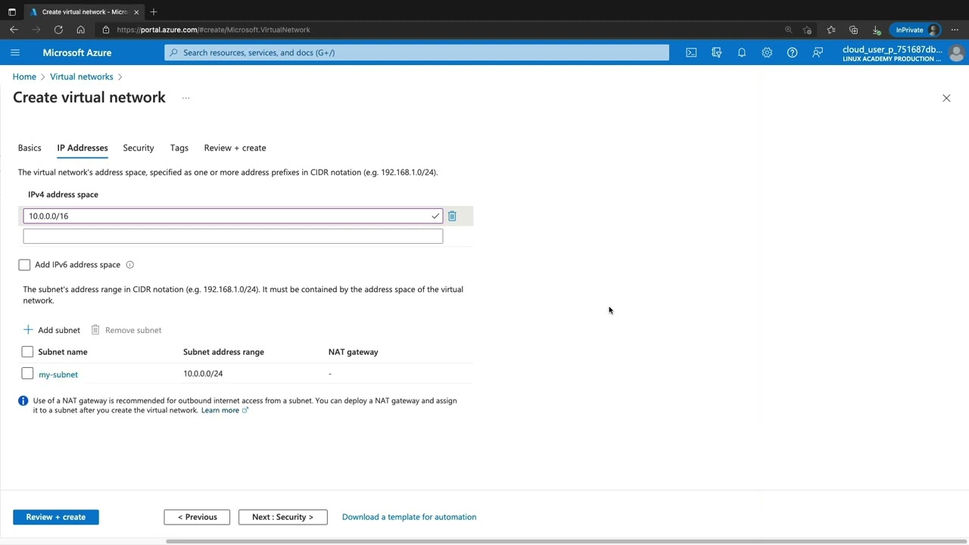Open the ellipsis menu beside page title
Viewport: 969px width, 545px height.
[185, 98]
